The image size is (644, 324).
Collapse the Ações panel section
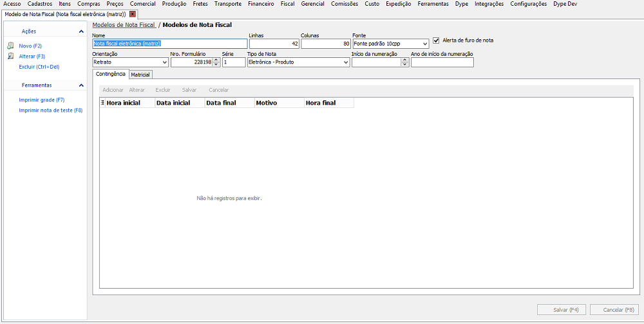pos(81,31)
